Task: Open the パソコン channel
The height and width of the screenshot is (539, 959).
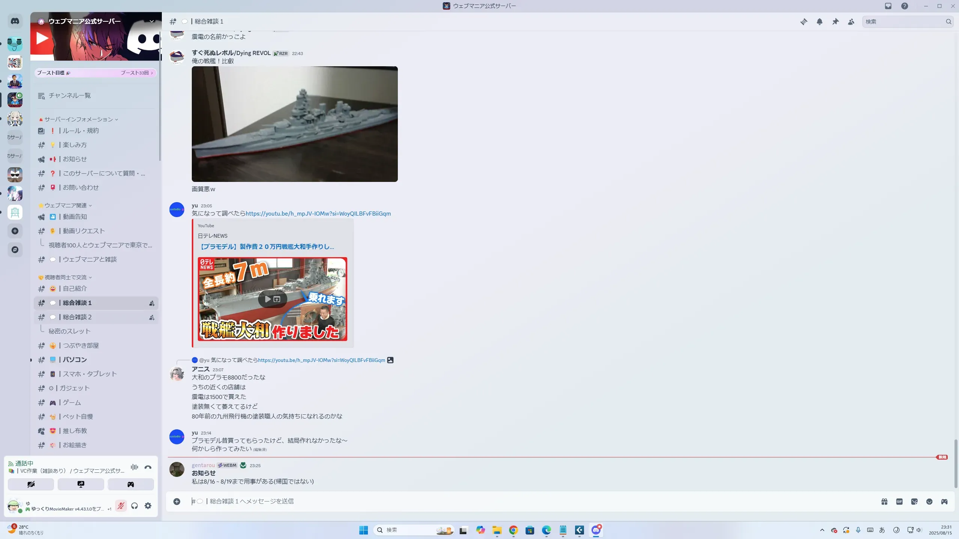Action: click(x=75, y=360)
